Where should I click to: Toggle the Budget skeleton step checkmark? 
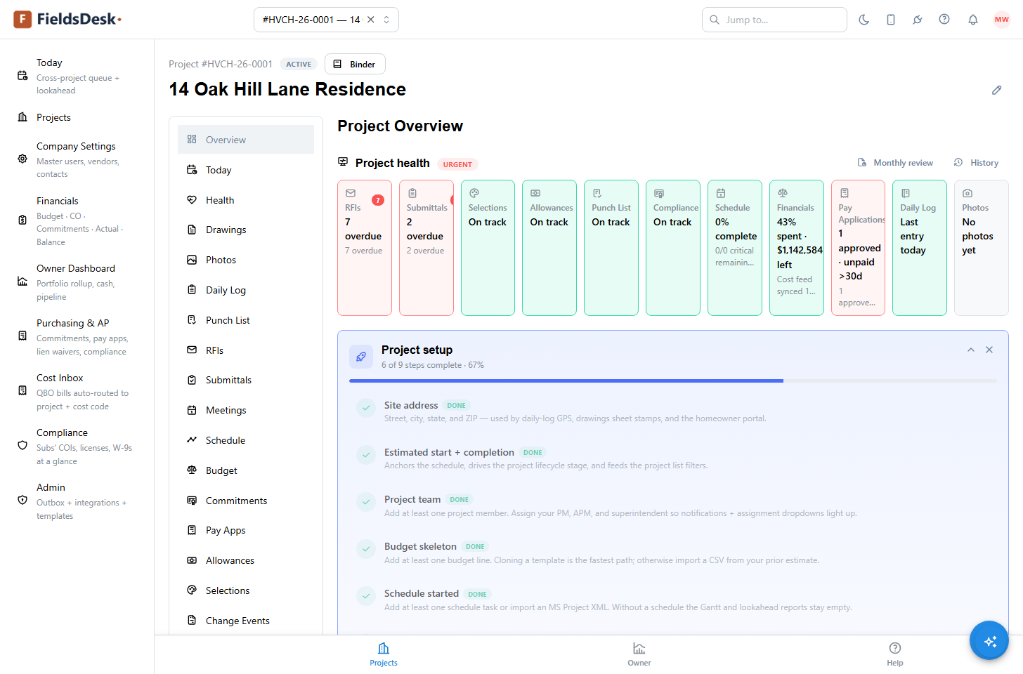[x=366, y=549]
